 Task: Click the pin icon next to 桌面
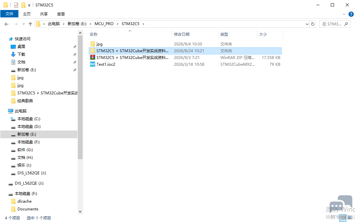(x=75, y=47)
